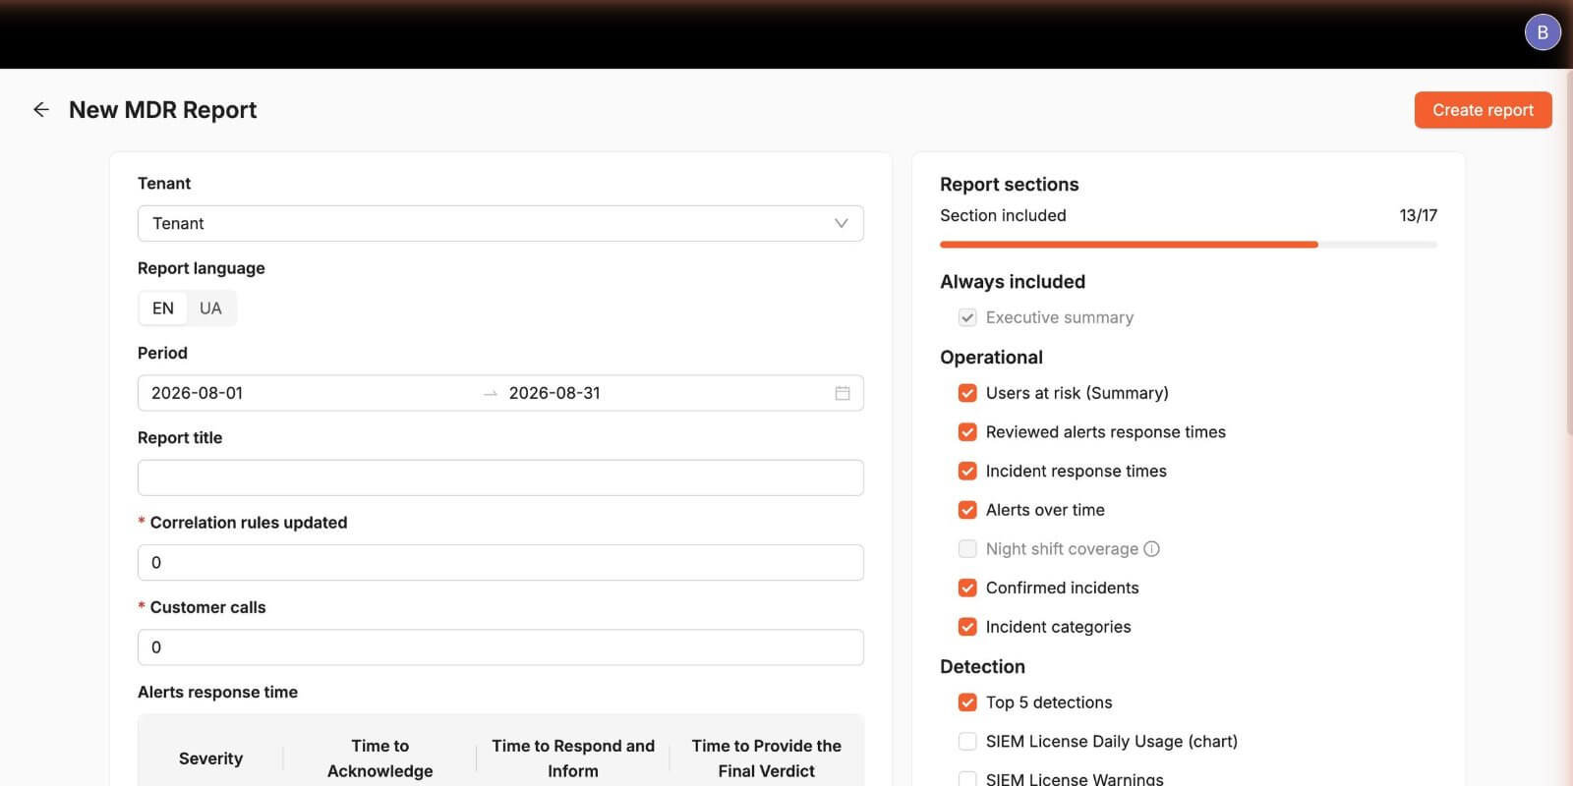
Task: Click the New MDR Report heading
Action: [162, 110]
